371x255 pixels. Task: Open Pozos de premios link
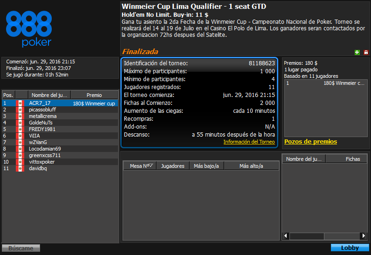[x=310, y=141]
